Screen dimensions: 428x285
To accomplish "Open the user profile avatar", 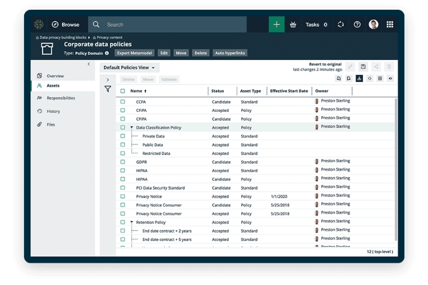I will 374,24.
